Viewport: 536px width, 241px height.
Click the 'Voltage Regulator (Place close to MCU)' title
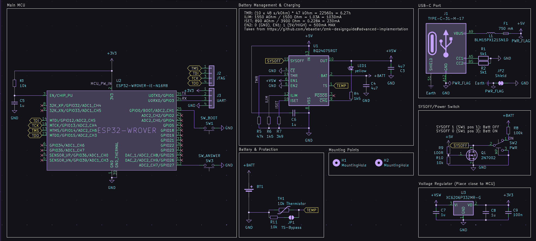(x=457, y=184)
